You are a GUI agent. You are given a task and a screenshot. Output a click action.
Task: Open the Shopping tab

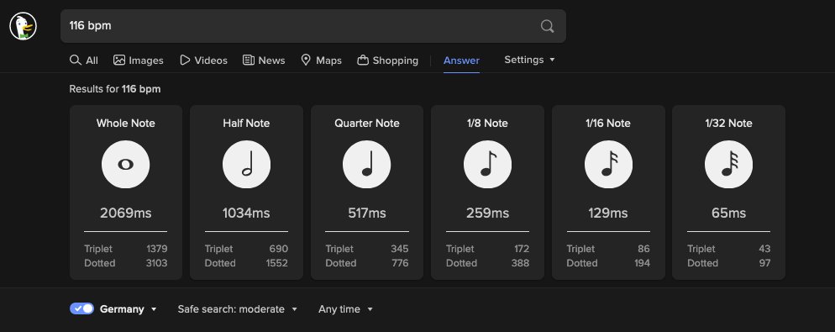(388, 61)
